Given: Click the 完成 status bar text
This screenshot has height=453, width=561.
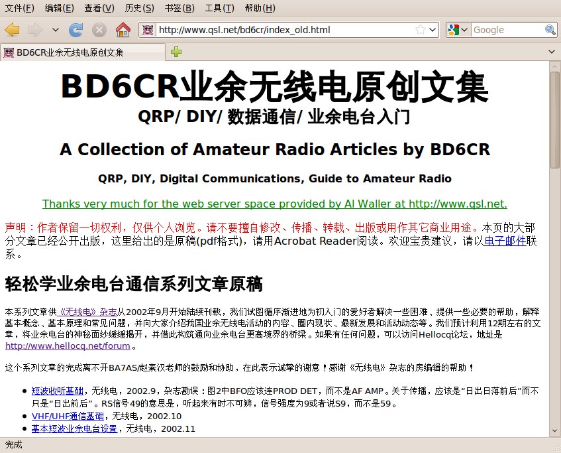Looking at the screenshot, I should pos(14,445).
